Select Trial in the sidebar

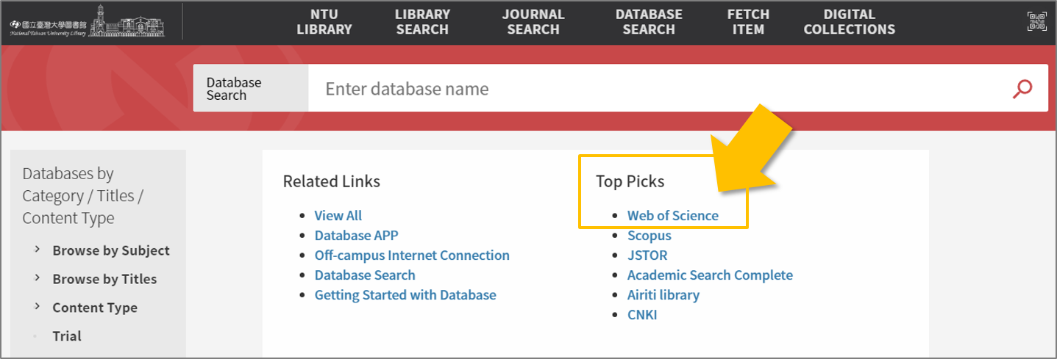(x=67, y=336)
